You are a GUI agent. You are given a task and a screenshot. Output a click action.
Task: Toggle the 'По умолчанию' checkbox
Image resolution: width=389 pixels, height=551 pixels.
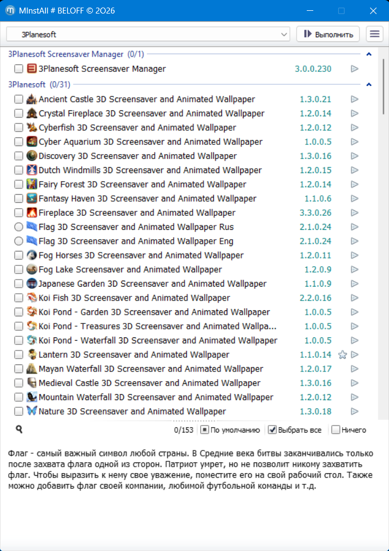(205, 429)
